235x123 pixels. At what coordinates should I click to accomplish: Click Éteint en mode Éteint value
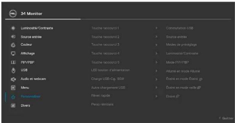click(x=182, y=79)
